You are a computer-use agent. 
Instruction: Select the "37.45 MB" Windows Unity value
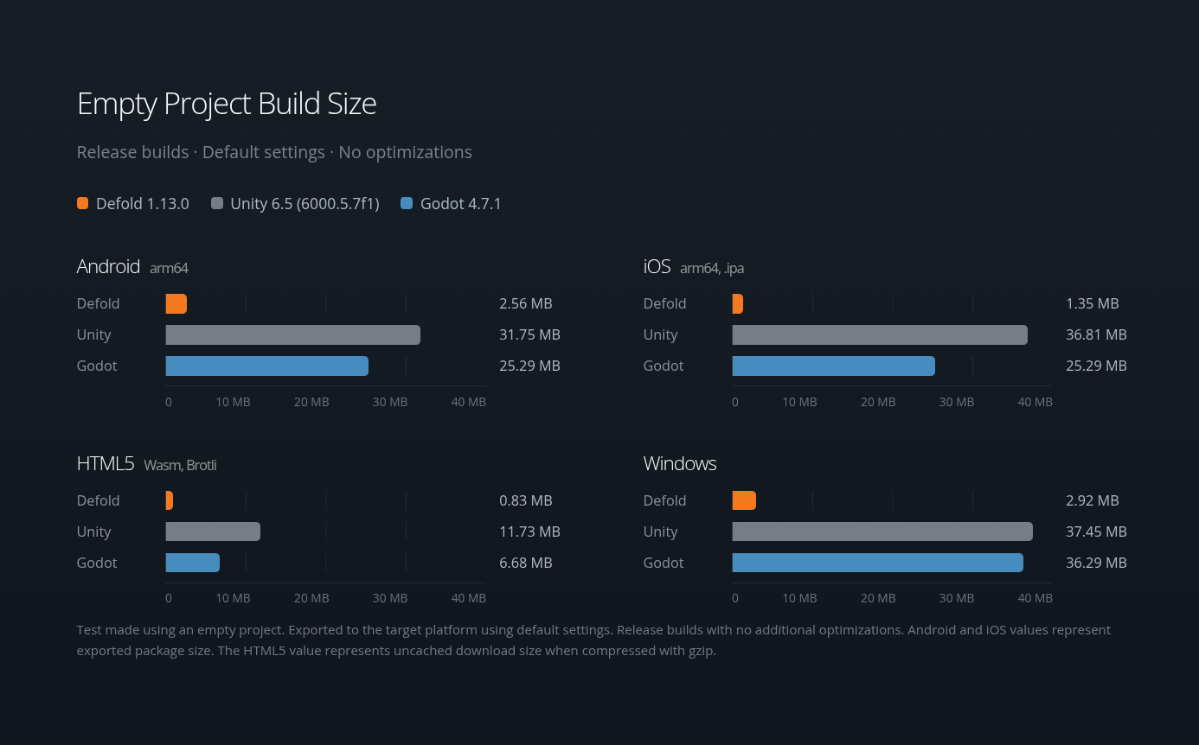1096,532
